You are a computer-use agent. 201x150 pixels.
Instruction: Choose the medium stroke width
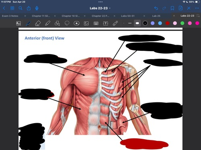[x=130, y=23]
